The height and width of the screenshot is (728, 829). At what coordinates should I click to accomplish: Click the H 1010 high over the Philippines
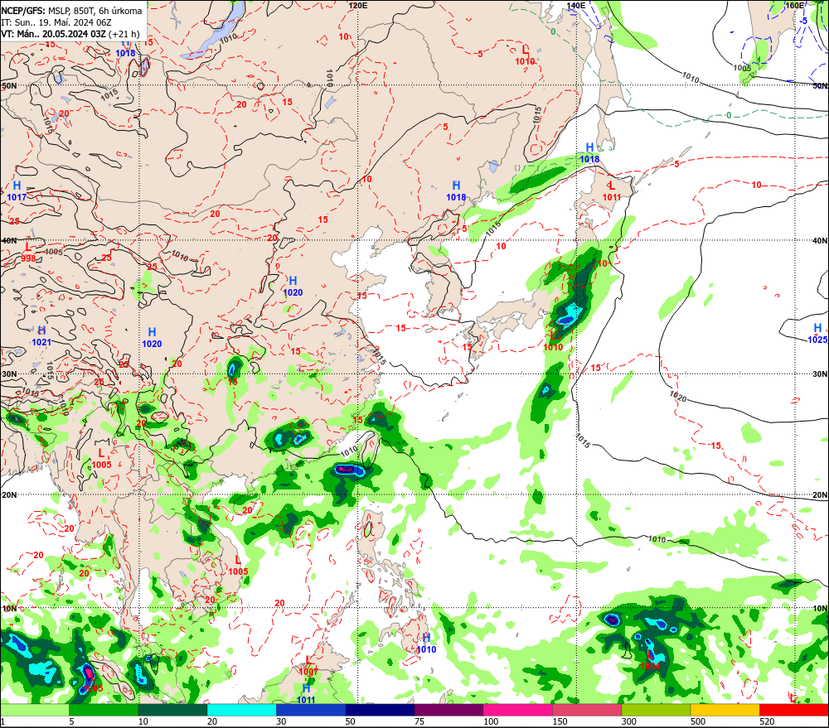pyautogui.click(x=426, y=644)
